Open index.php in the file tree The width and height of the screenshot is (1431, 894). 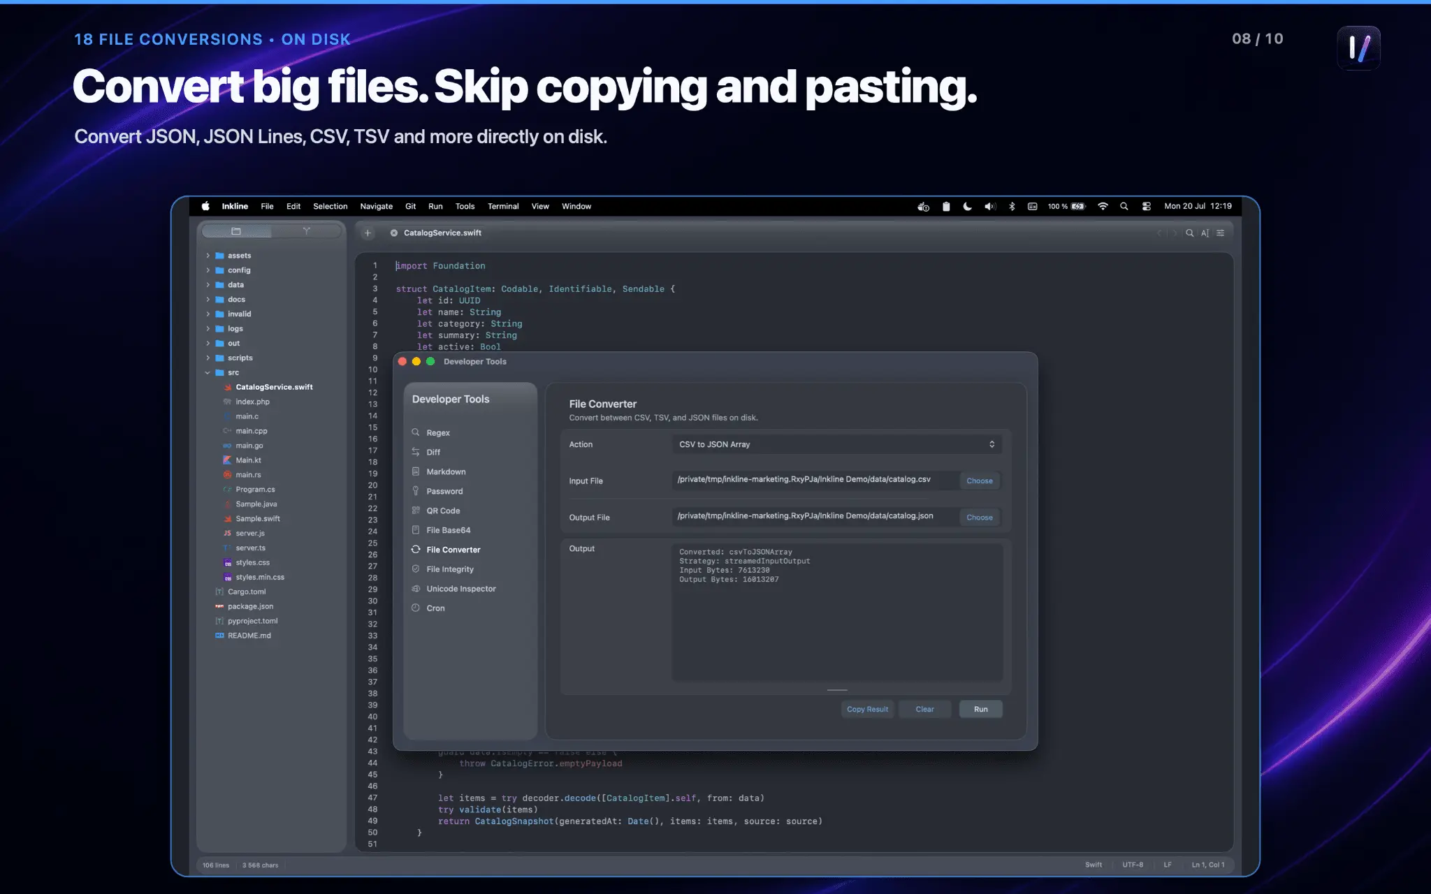tap(252, 402)
